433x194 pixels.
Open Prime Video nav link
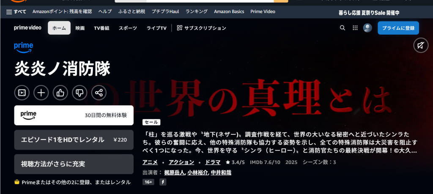coord(263,11)
